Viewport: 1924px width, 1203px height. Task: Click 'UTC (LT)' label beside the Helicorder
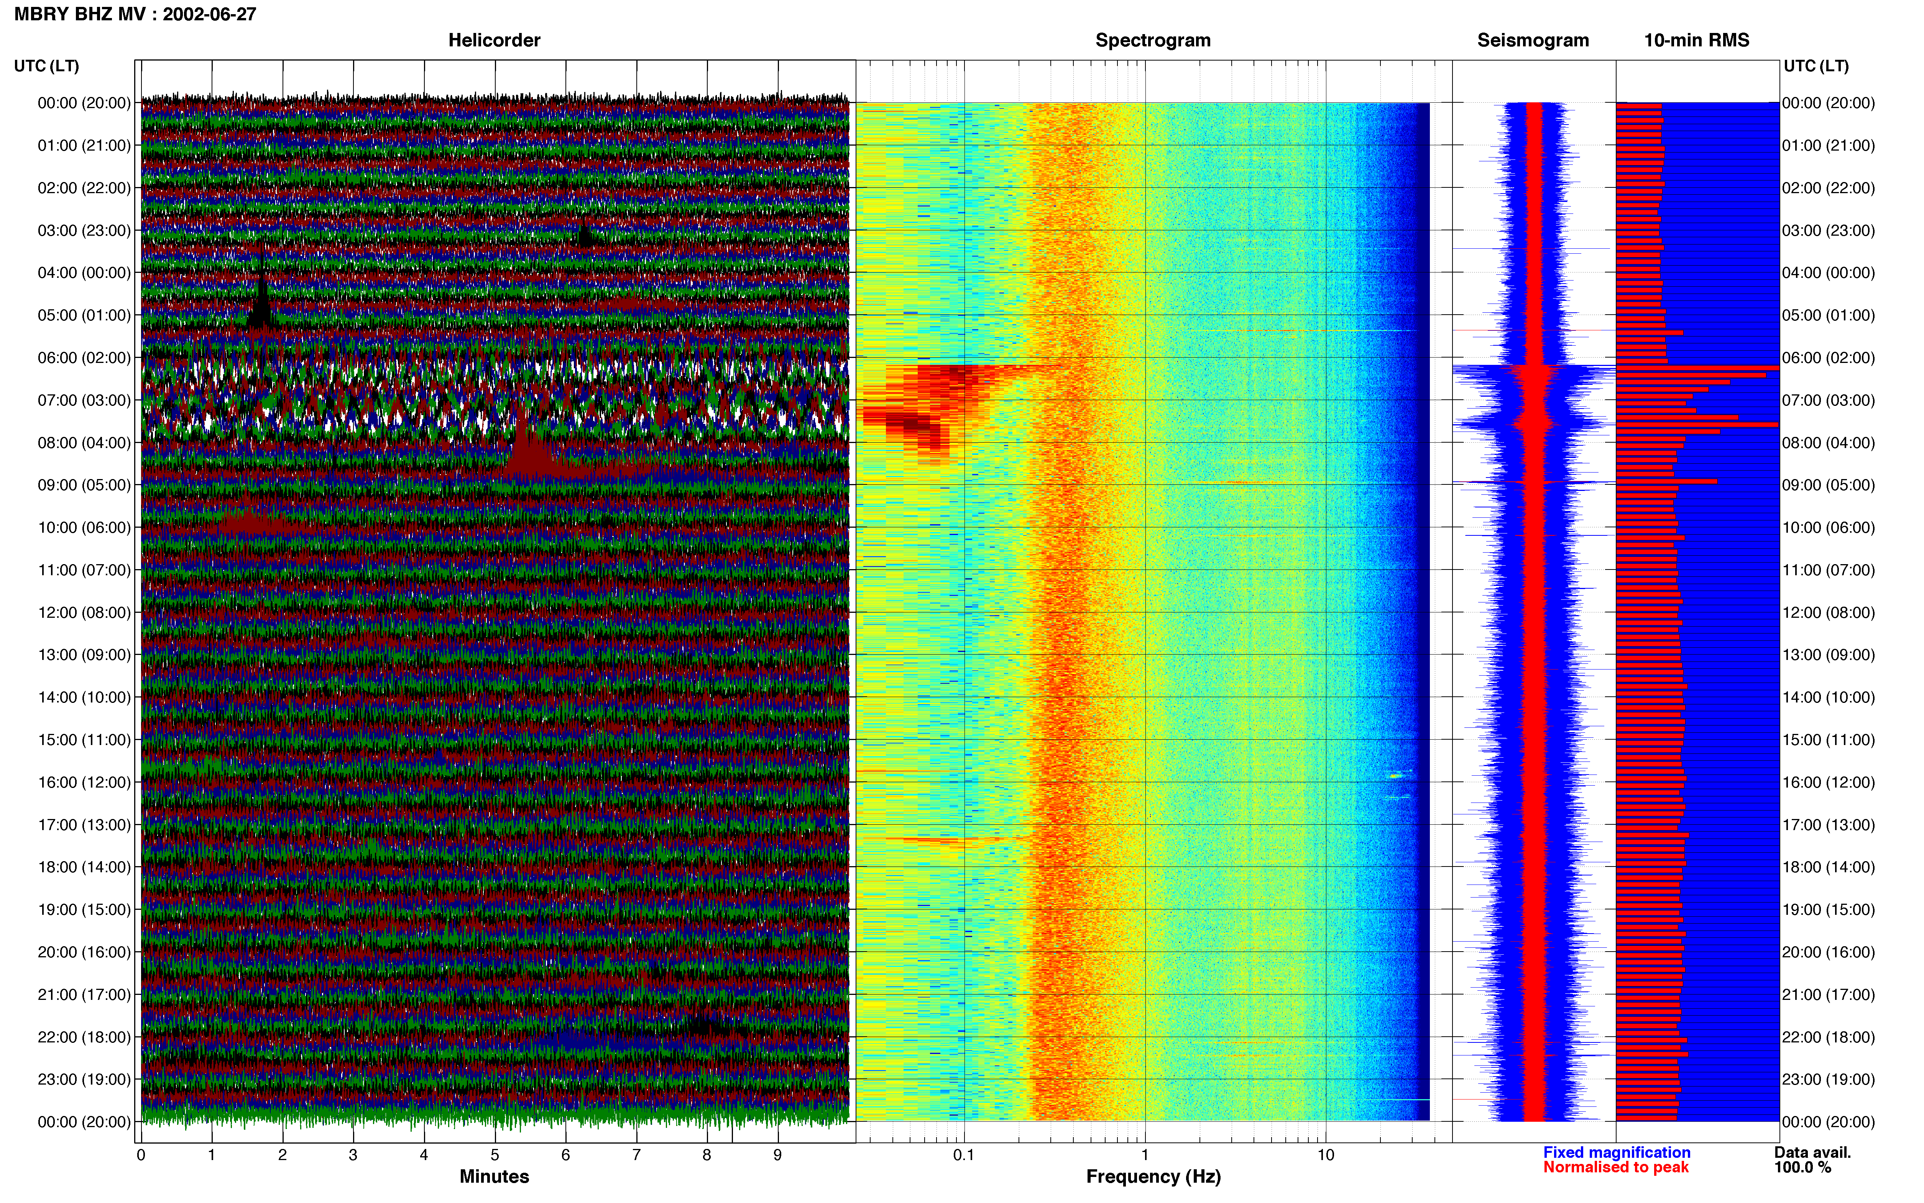47,66
